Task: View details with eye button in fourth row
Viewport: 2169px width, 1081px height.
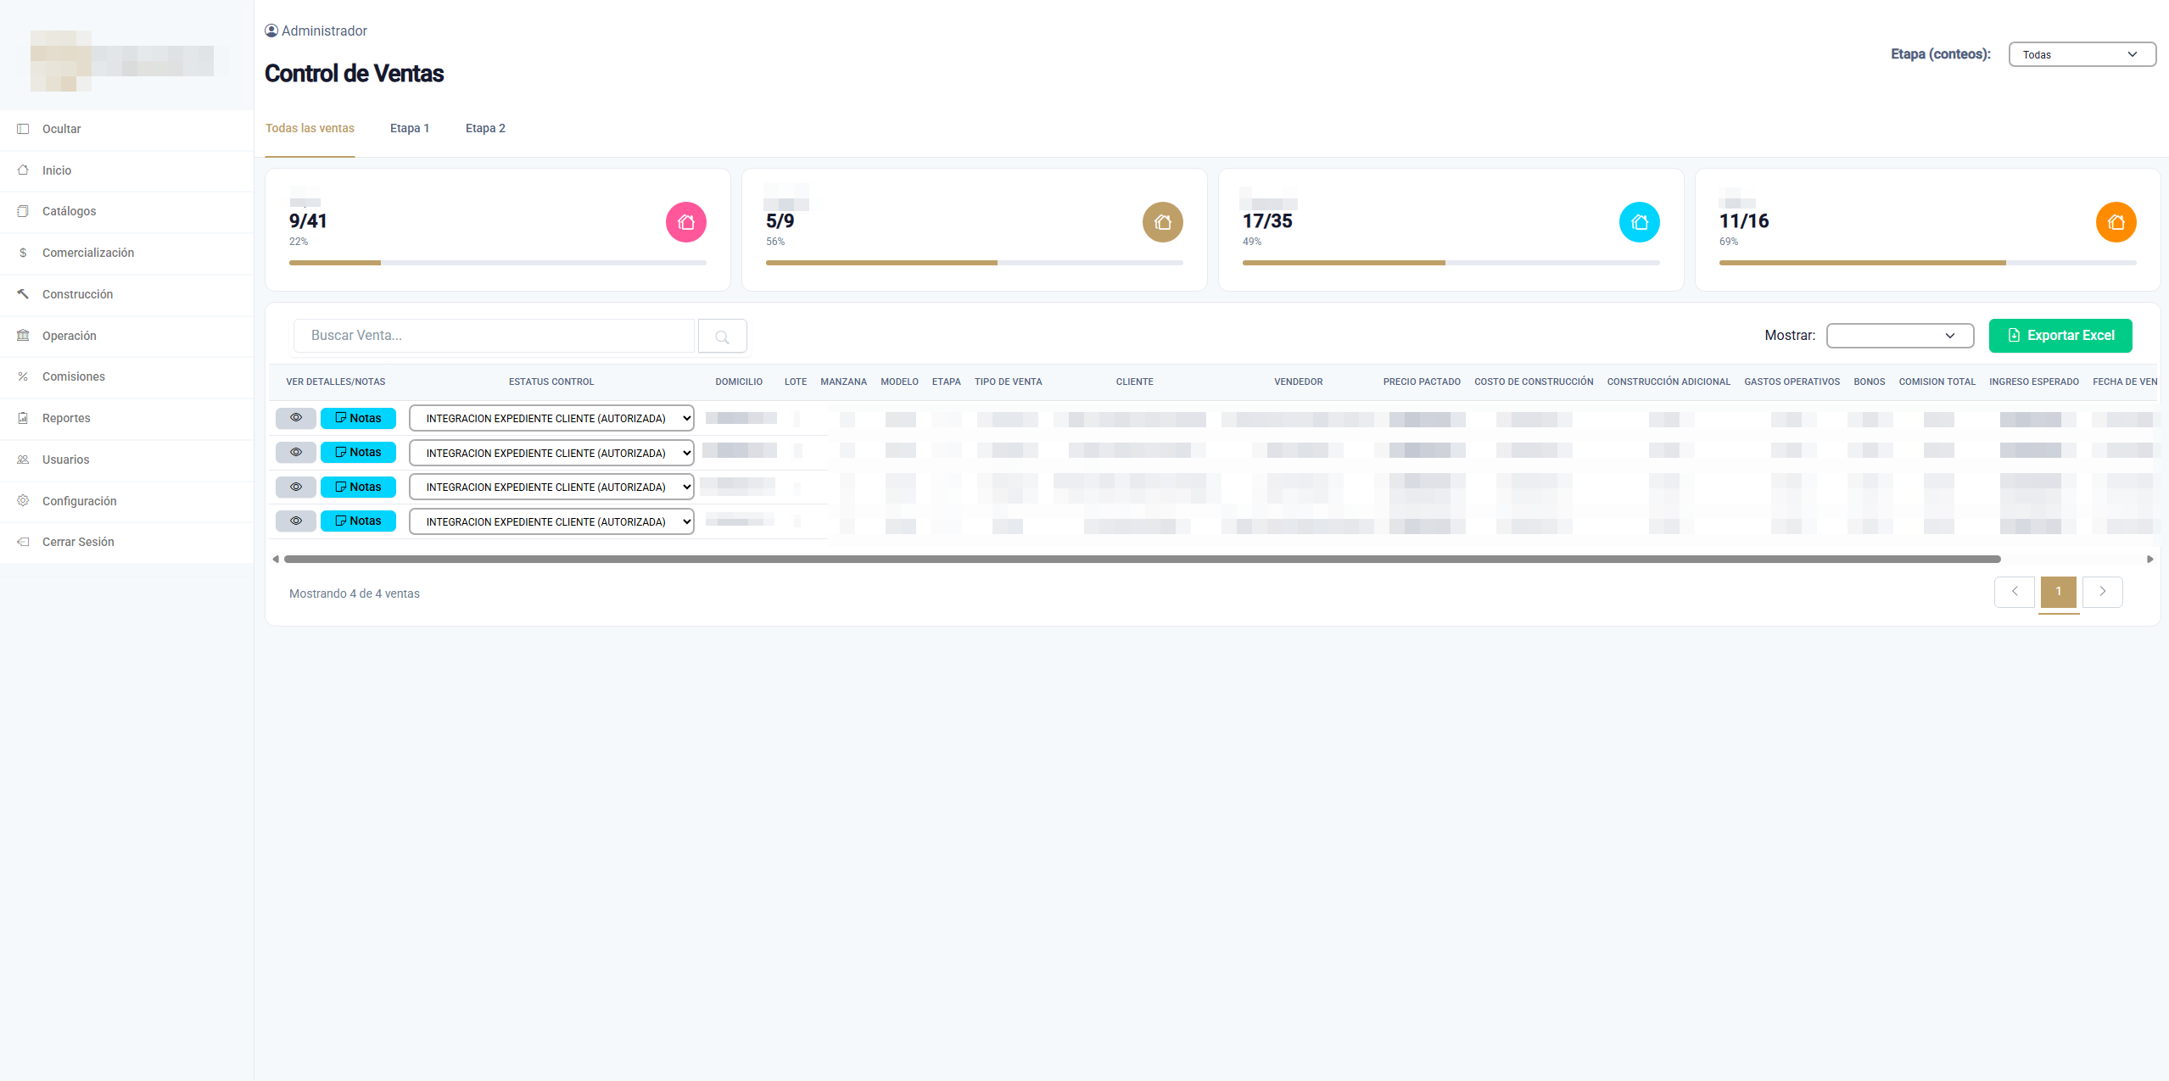Action: point(296,521)
